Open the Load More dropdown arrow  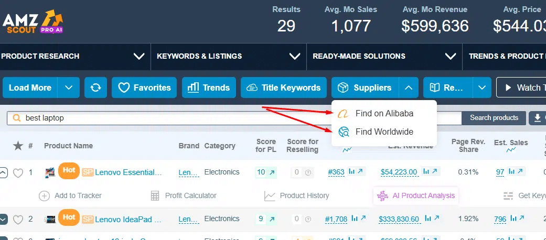coord(69,88)
